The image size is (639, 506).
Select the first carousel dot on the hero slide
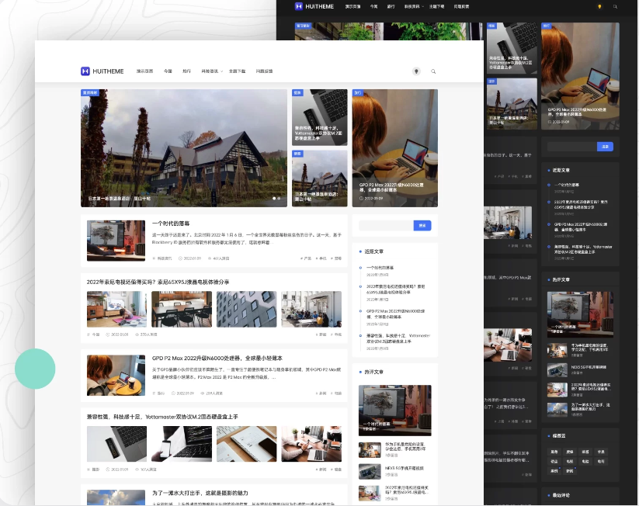point(274,199)
